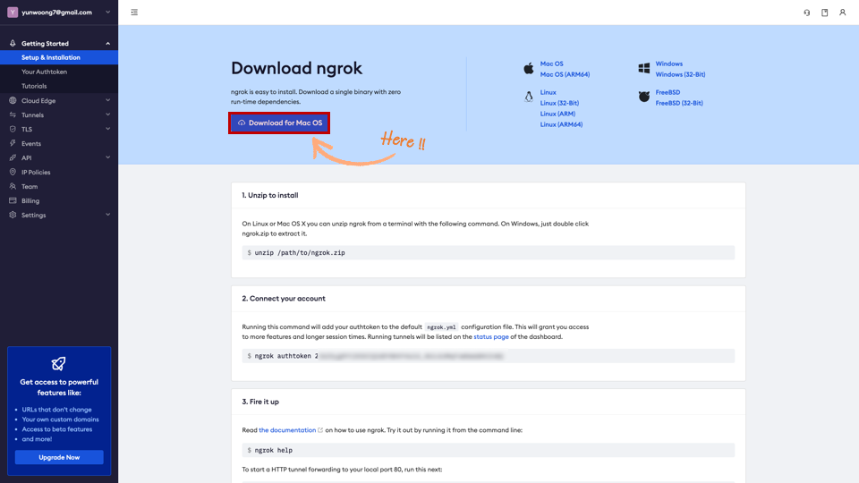
Task: Click the Tunnels arrows icon
Action: pos(13,115)
